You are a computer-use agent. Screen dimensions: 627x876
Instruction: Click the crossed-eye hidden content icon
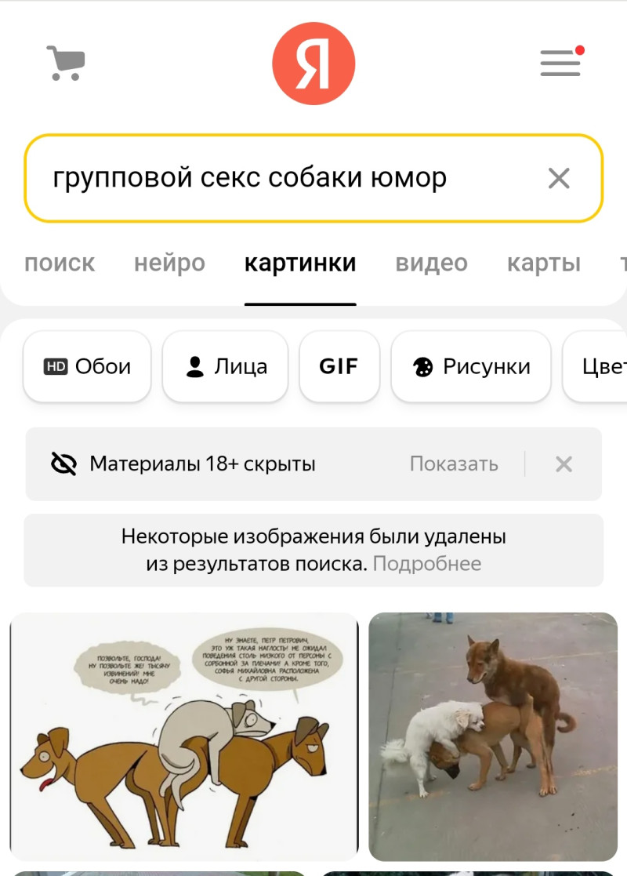(x=63, y=463)
